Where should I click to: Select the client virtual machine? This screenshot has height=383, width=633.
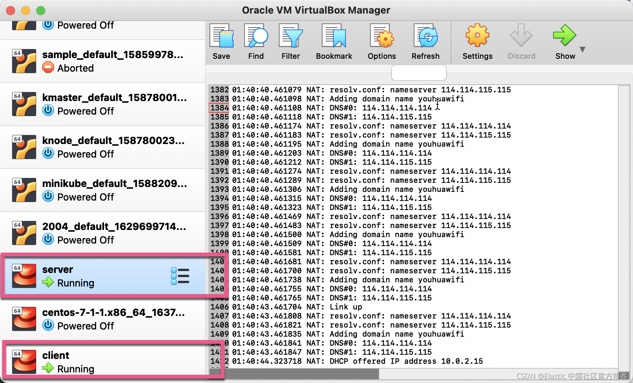pyautogui.click(x=103, y=362)
